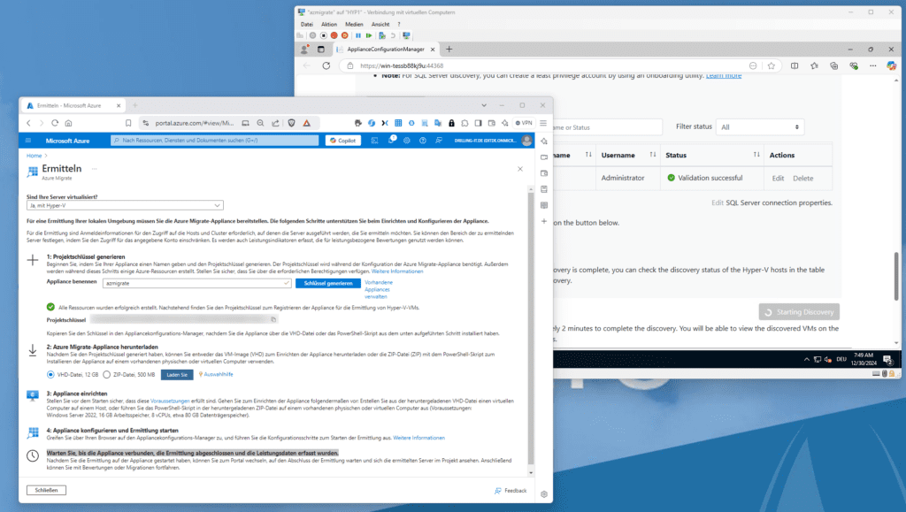The width and height of the screenshot is (906, 512).
Task: Click the VPN button in browser toolbar
Action: (x=524, y=123)
